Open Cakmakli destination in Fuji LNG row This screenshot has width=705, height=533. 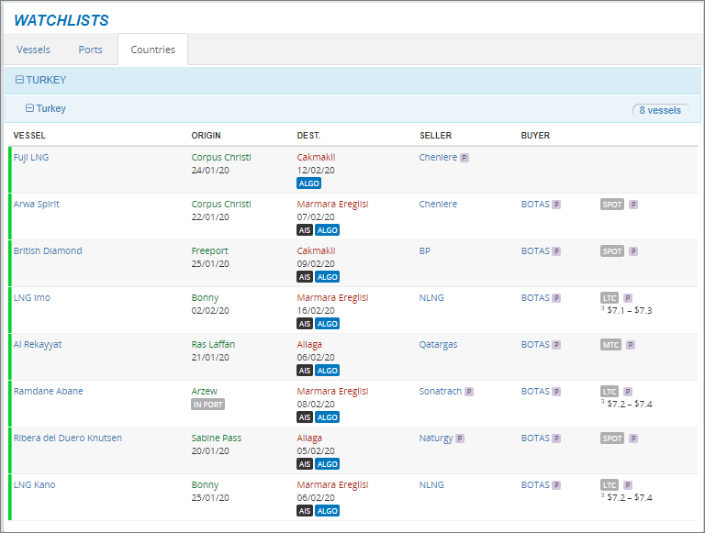coord(316,157)
